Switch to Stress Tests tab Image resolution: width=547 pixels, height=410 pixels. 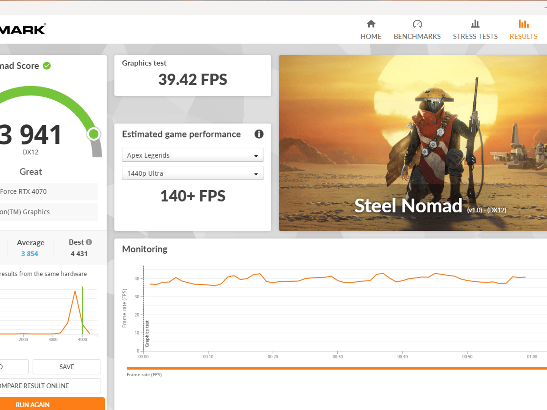point(475,30)
